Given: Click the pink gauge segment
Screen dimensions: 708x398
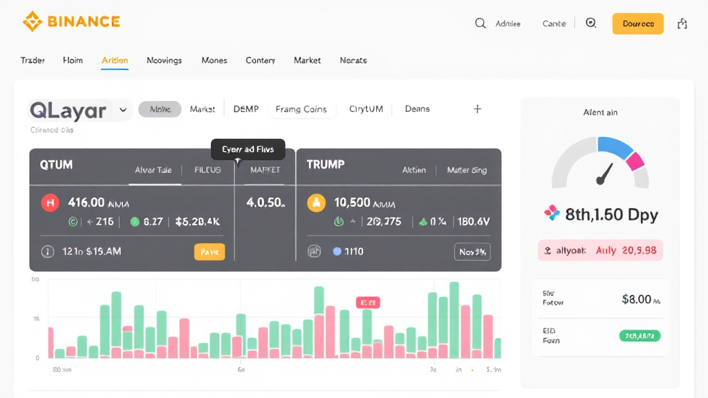Looking at the screenshot, I should click(x=636, y=162).
